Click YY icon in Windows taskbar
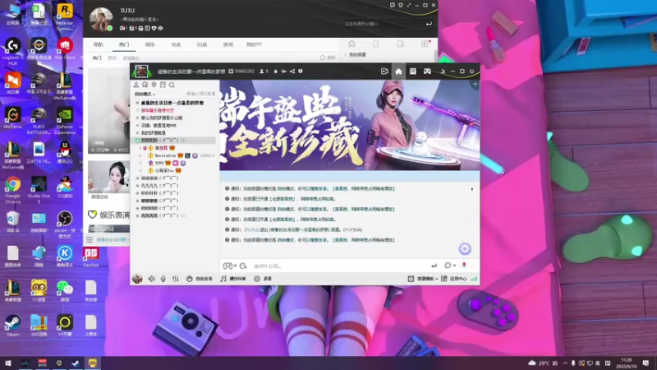 point(93,363)
